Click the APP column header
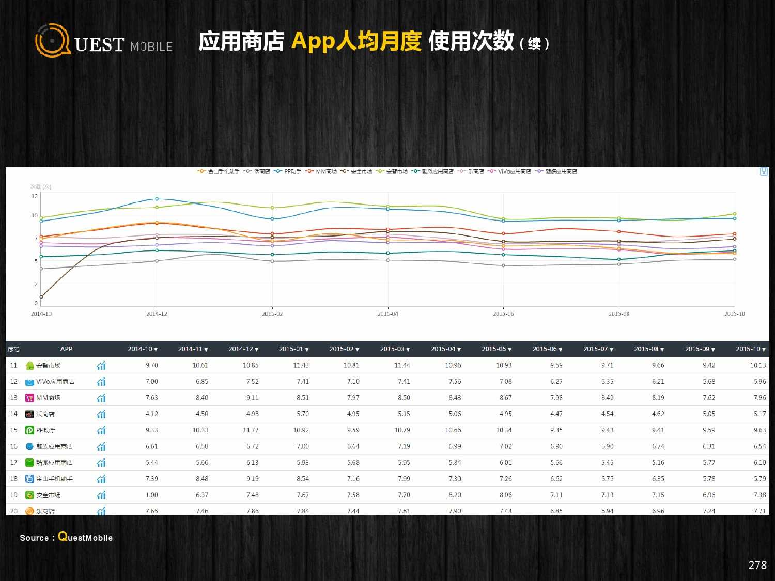This screenshot has width=775, height=581. point(66,349)
